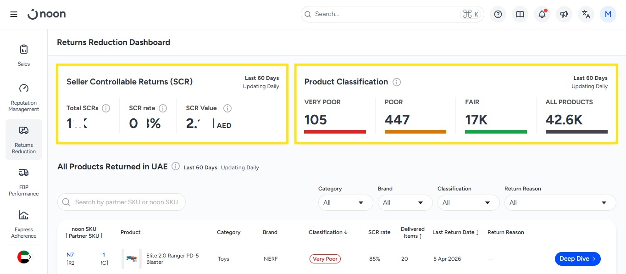626x274 pixels.
Task: Click the red Very Poor classification bar
Action: click(x=335, y=132)
